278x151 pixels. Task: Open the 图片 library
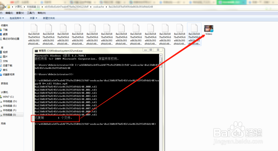pyautogui.click(x=5, y=57)
